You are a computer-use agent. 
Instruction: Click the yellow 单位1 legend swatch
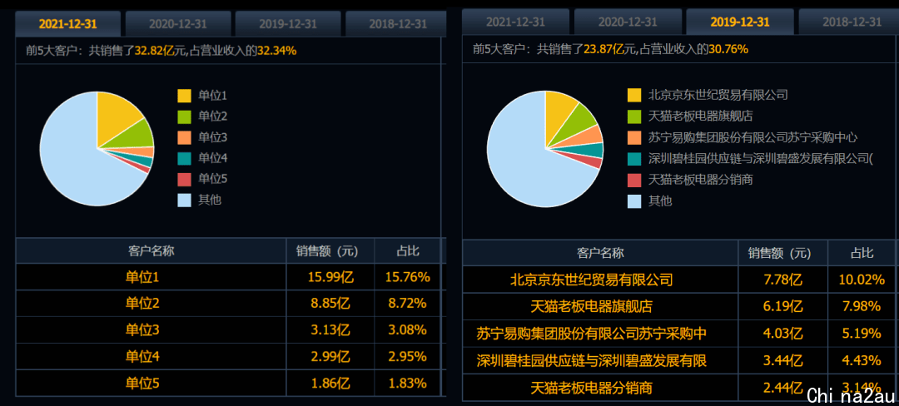tap(184, 96)
